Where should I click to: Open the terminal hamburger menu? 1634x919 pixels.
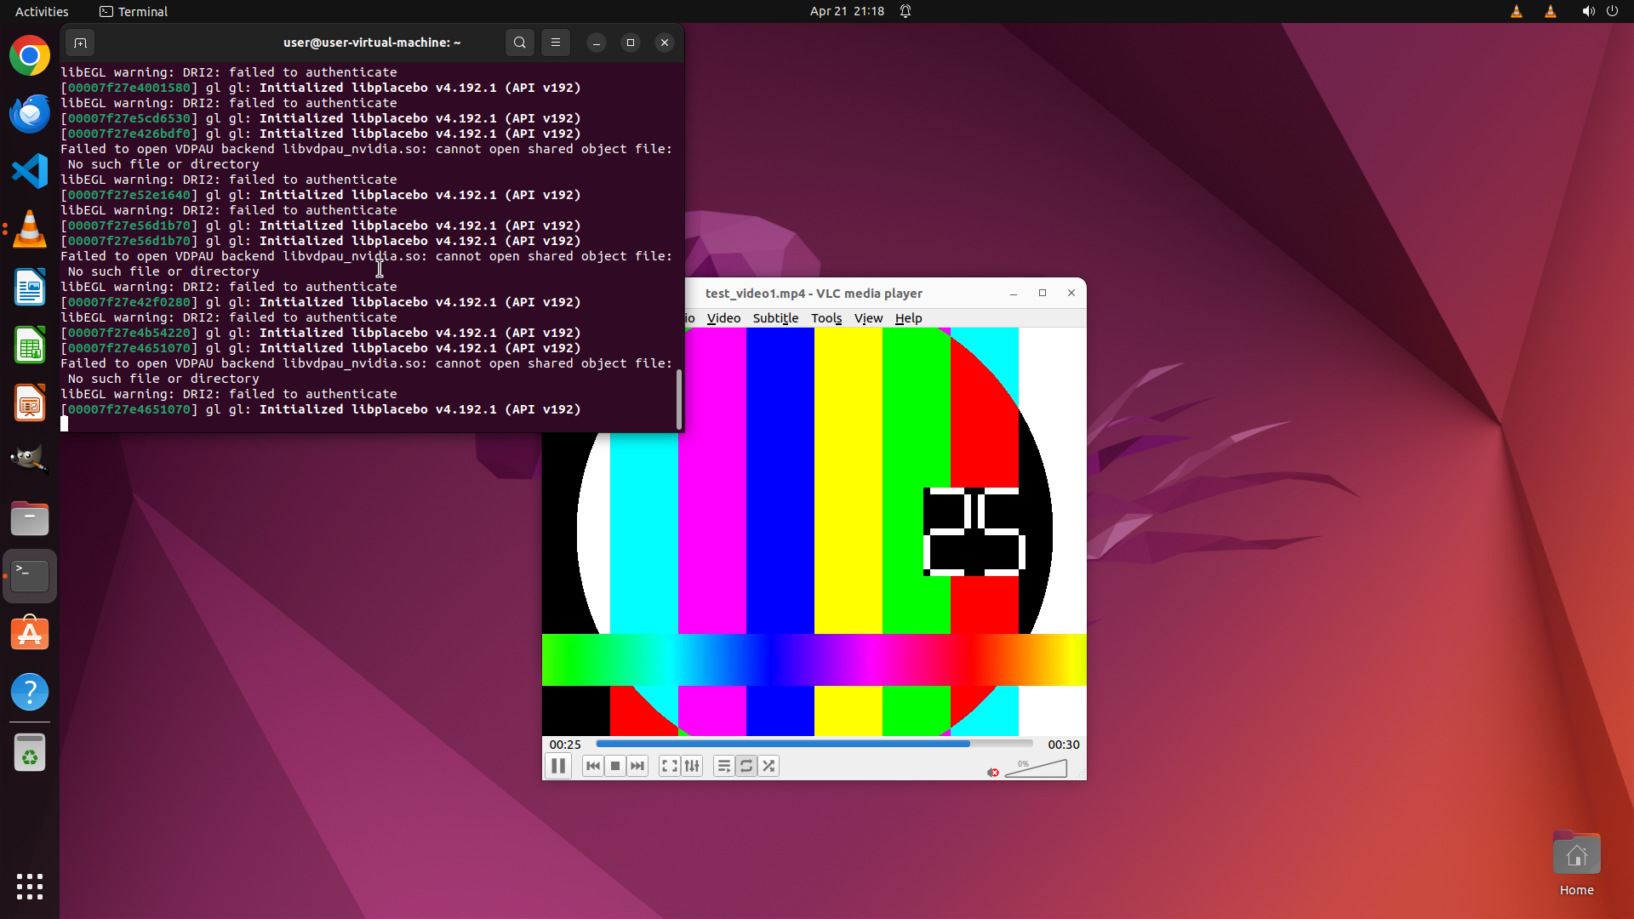click(556, 43)
